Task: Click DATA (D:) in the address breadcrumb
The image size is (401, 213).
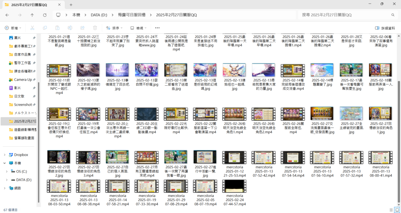Action: [x=99, y=15]
